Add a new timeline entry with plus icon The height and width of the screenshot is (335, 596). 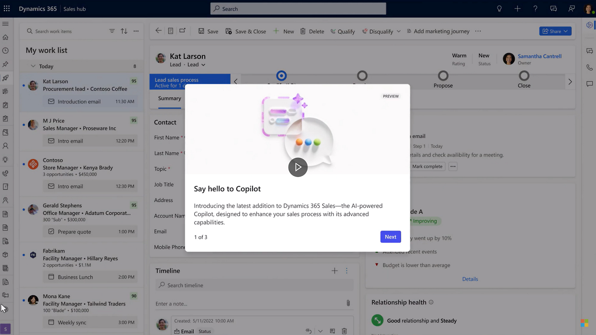coord(335,271)
